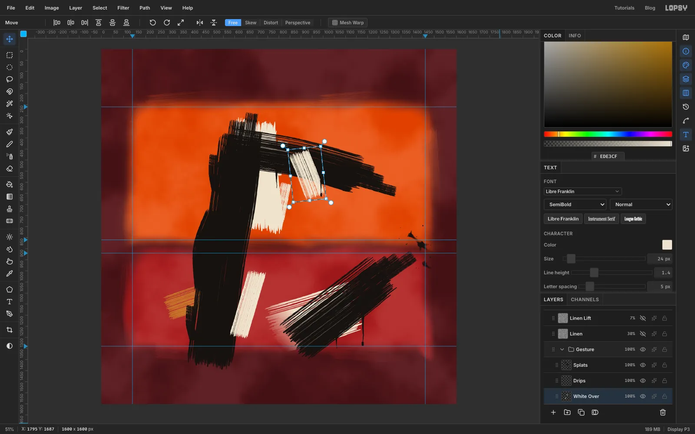The width and height of the screenshot is (695, 434).
Task: Click the flip horizontal icon
Action: click(200, 23)
